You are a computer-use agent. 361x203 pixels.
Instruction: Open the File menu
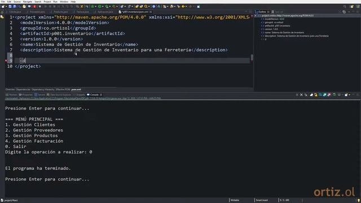coord(3,2)
